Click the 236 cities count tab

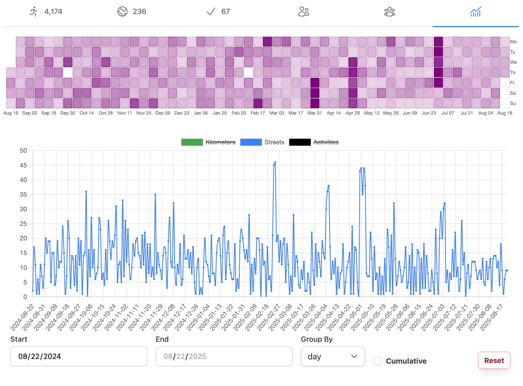click(x=139, y=12)
